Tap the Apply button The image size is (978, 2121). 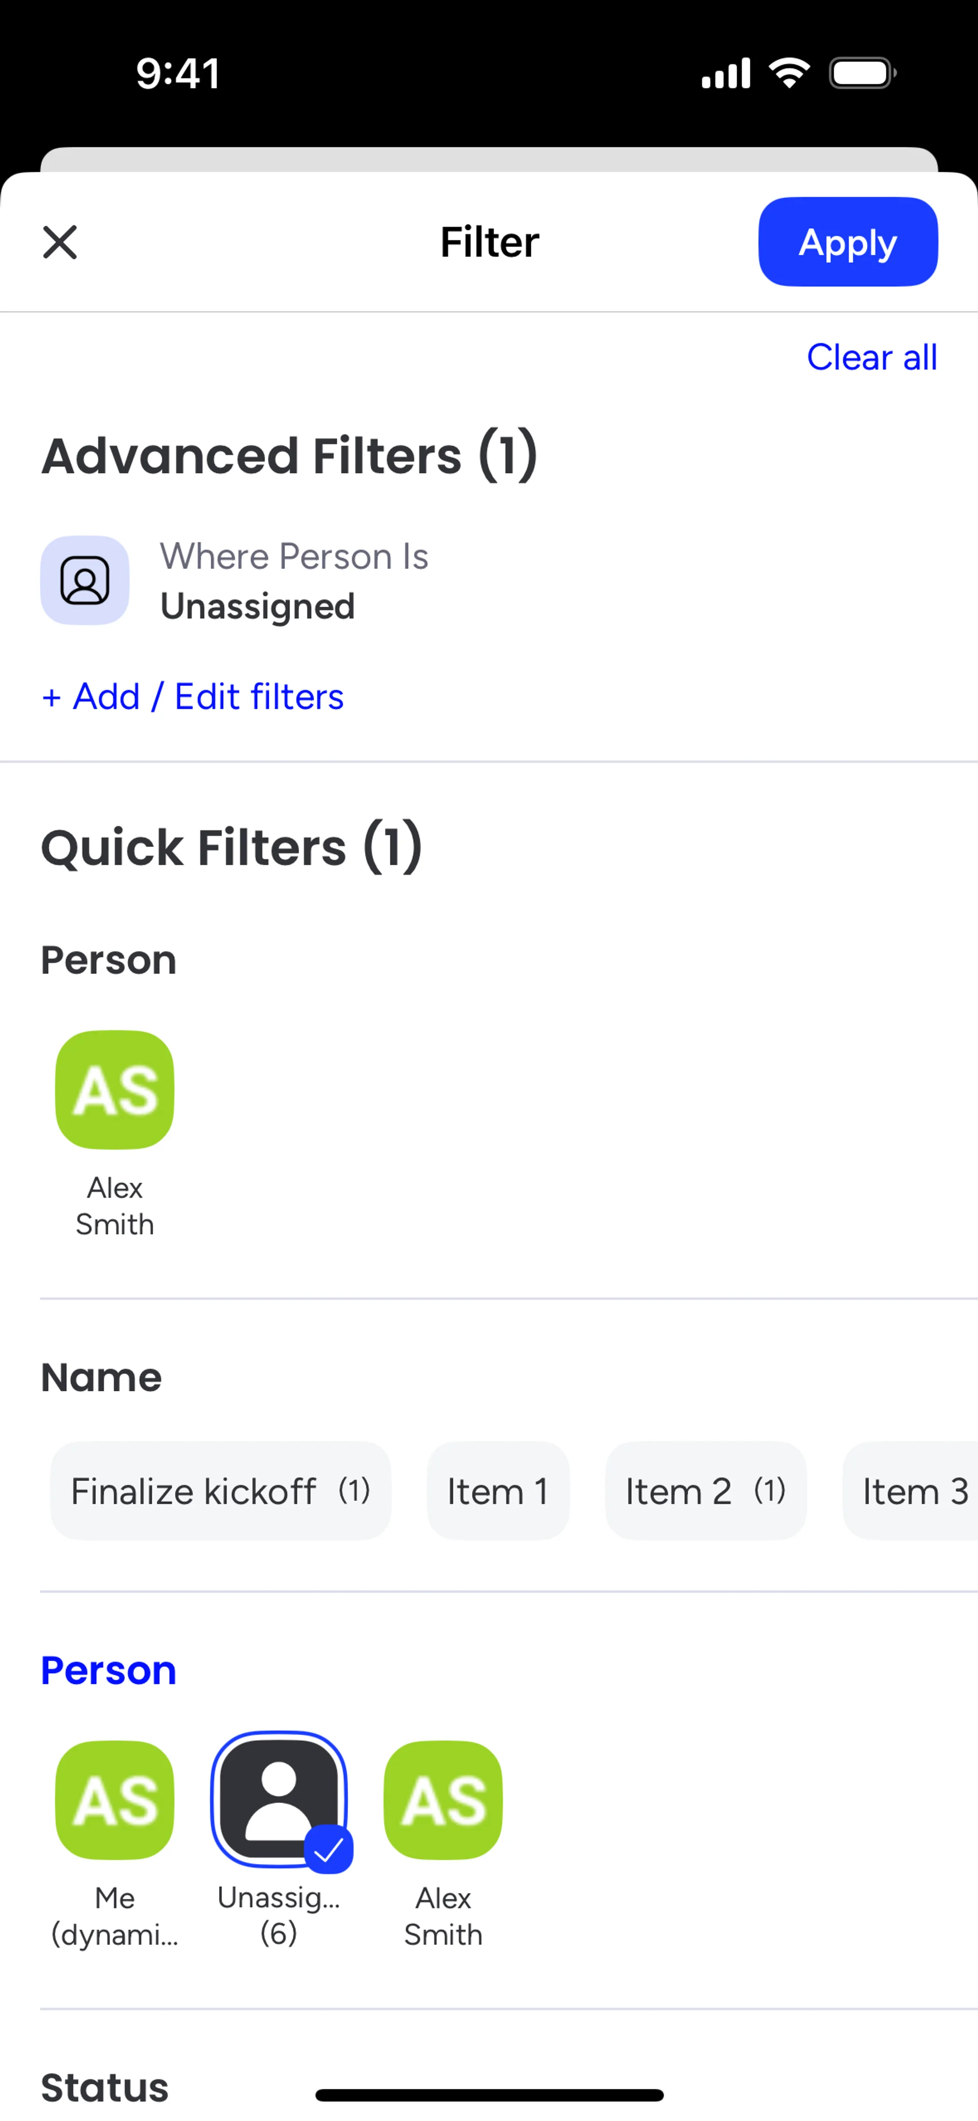click(x=847, y=242)
